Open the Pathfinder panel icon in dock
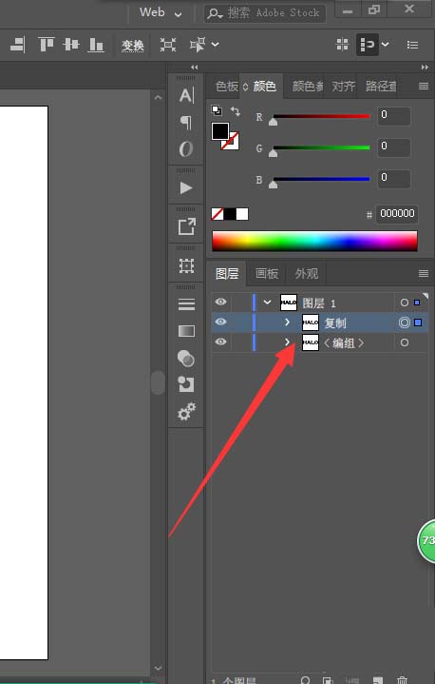This screenshot has height=684, width=435. click(186, 384)
